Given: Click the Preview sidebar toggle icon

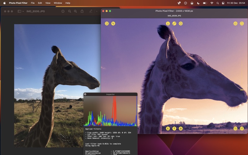Looking at the screenshot, I should point(19,11).
